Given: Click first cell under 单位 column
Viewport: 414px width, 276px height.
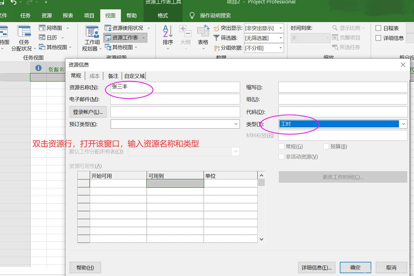Looking at the screenshot, I should pos(231,183).
